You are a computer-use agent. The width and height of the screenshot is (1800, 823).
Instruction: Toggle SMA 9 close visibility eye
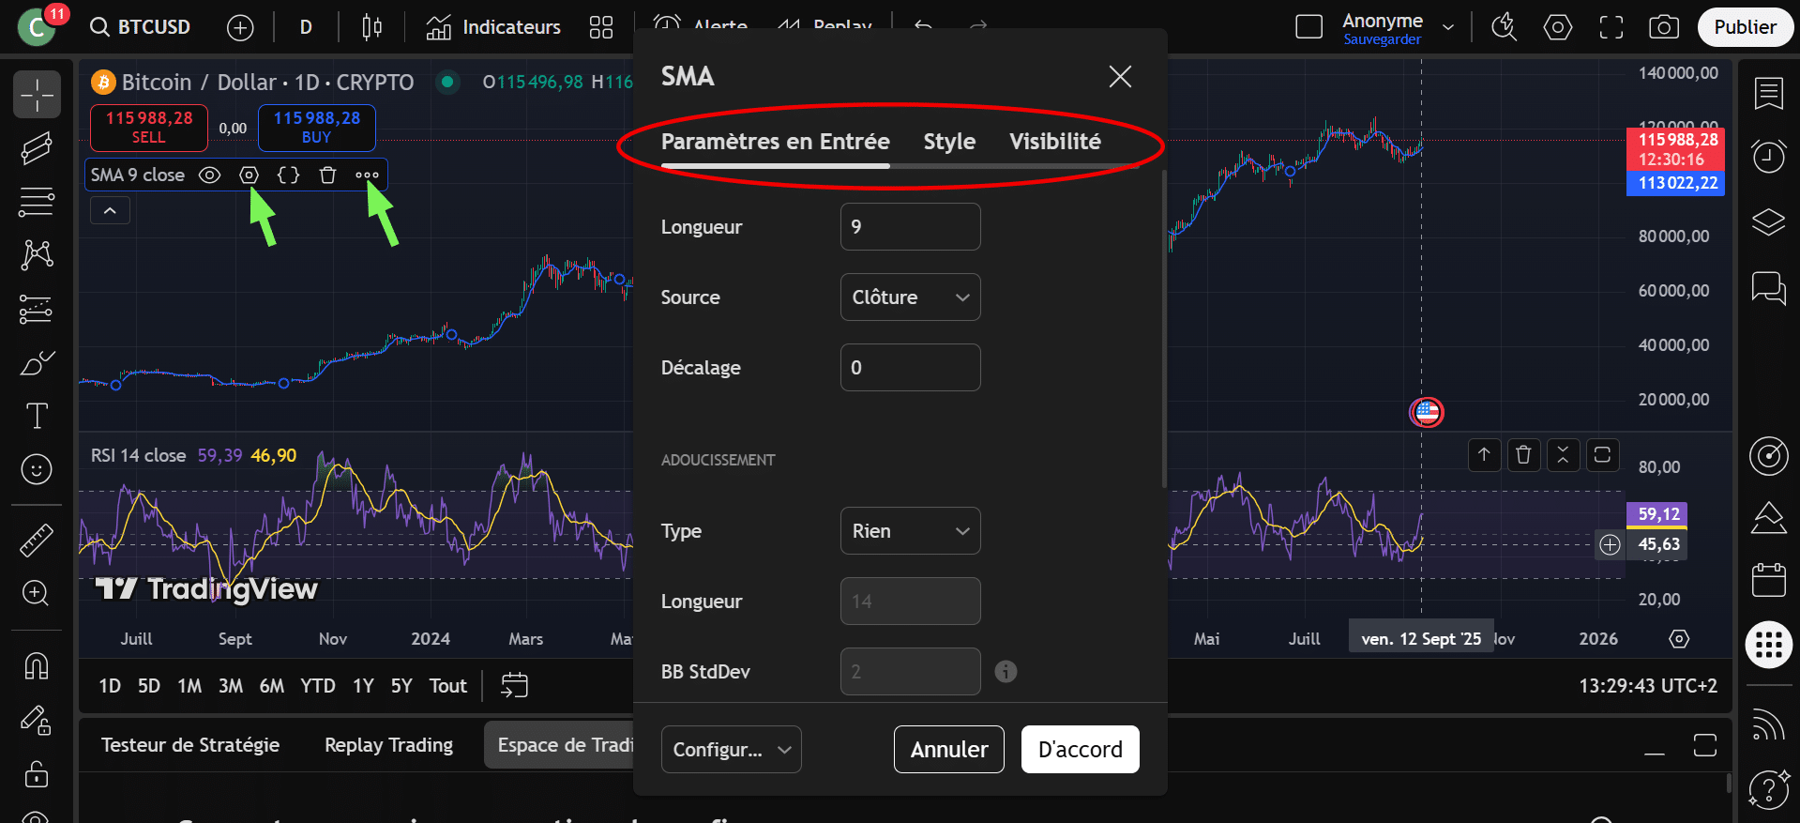[x=210, y=175]
